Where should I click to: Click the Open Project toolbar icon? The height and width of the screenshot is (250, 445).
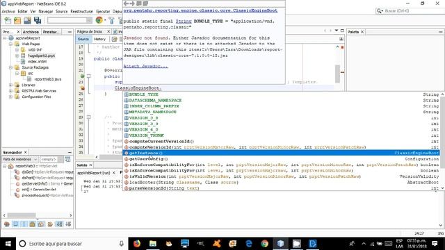pyautogui.click(x=27, y=20)
